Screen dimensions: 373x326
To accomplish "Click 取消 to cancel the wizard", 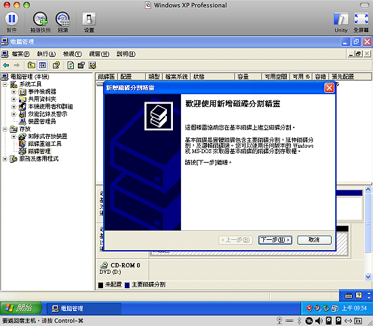I will (314, 240).
